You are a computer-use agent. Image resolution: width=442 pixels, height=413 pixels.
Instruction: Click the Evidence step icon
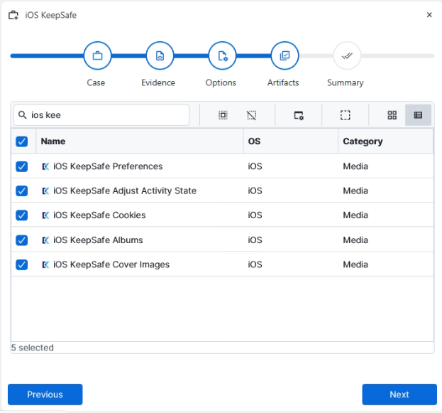pyautogui.click(x=160, y=55)
